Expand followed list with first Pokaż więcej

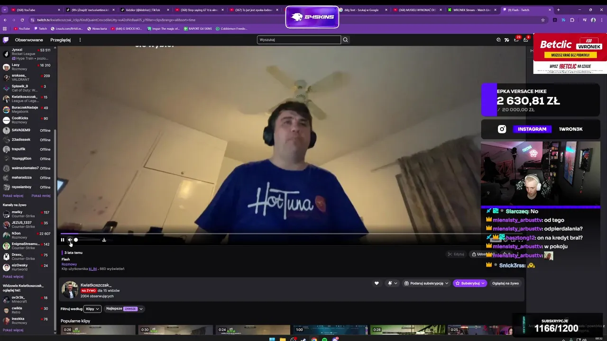[13, 196]
